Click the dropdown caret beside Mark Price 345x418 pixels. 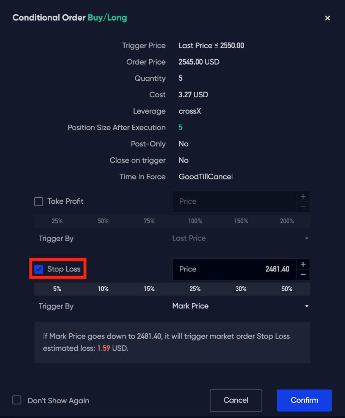tap(307, 306)
